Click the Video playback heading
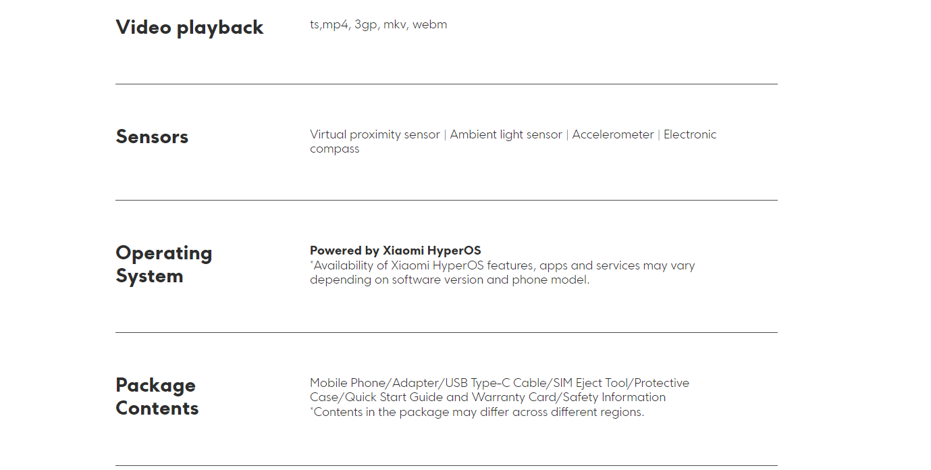Image resolution: width=931 pixels, height=470 pixels. point(190,28)
